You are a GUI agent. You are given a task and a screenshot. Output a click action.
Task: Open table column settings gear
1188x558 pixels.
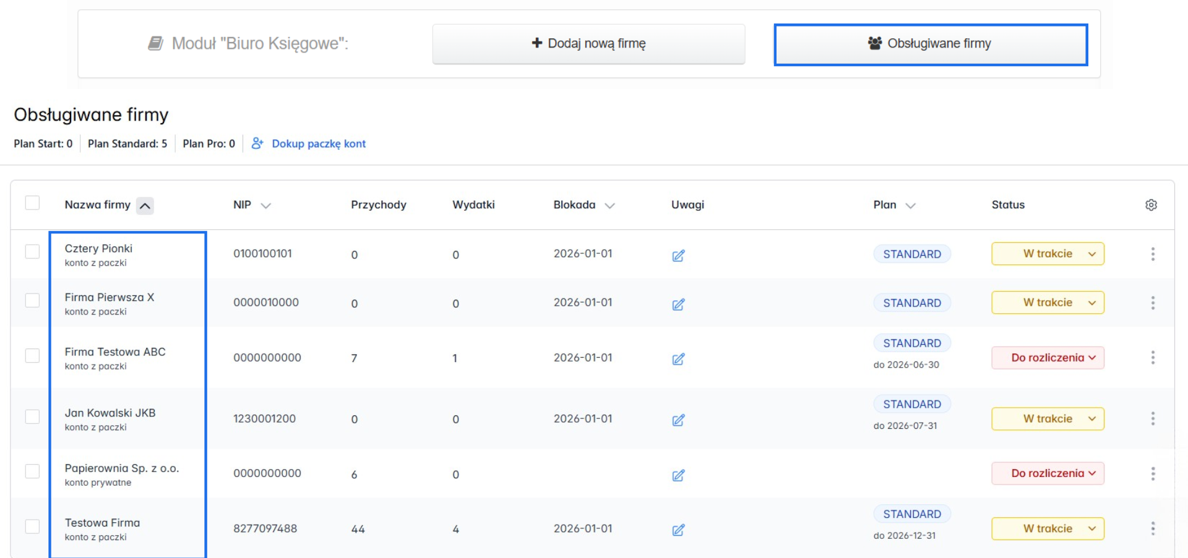pyautogui.click(x=1151, y=205)
